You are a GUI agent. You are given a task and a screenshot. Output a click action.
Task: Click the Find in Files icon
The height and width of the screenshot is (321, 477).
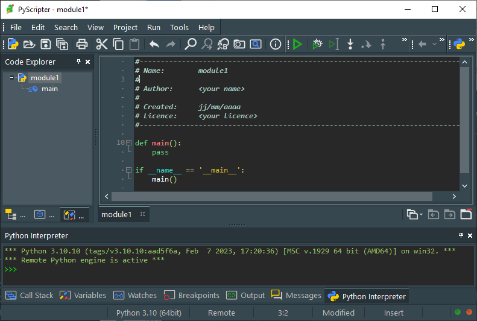click(x=239, y=44)
